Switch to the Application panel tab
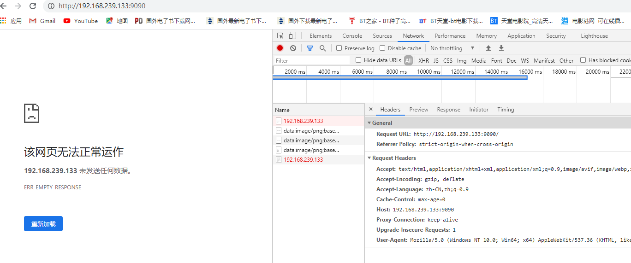Screen dimensions: 631x263 tap(522, 36)
